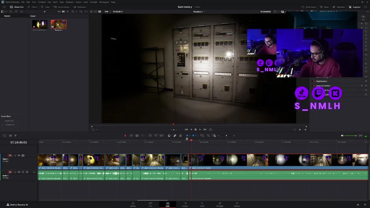Viewport: 370px width, 208px height.
Task: Switch to the Color page
Action: pyautogui.click(x=202, y=205)
